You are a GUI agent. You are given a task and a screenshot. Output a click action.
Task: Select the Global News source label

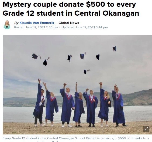[69, 23]
